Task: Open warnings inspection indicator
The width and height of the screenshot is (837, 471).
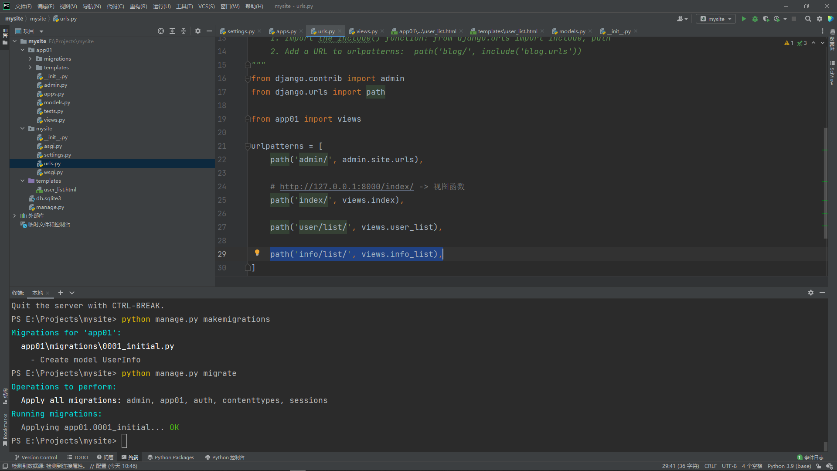Action: 789,43
